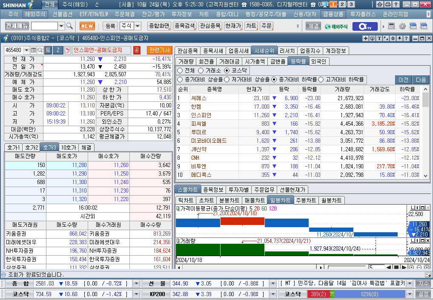
Task: Click the 관련기사 orange button
Action: point(159,50)
